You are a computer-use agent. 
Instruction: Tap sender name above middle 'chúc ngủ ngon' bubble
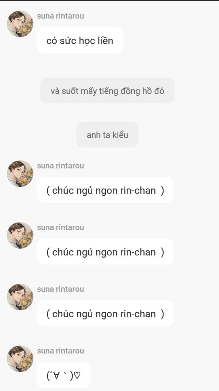60,228
